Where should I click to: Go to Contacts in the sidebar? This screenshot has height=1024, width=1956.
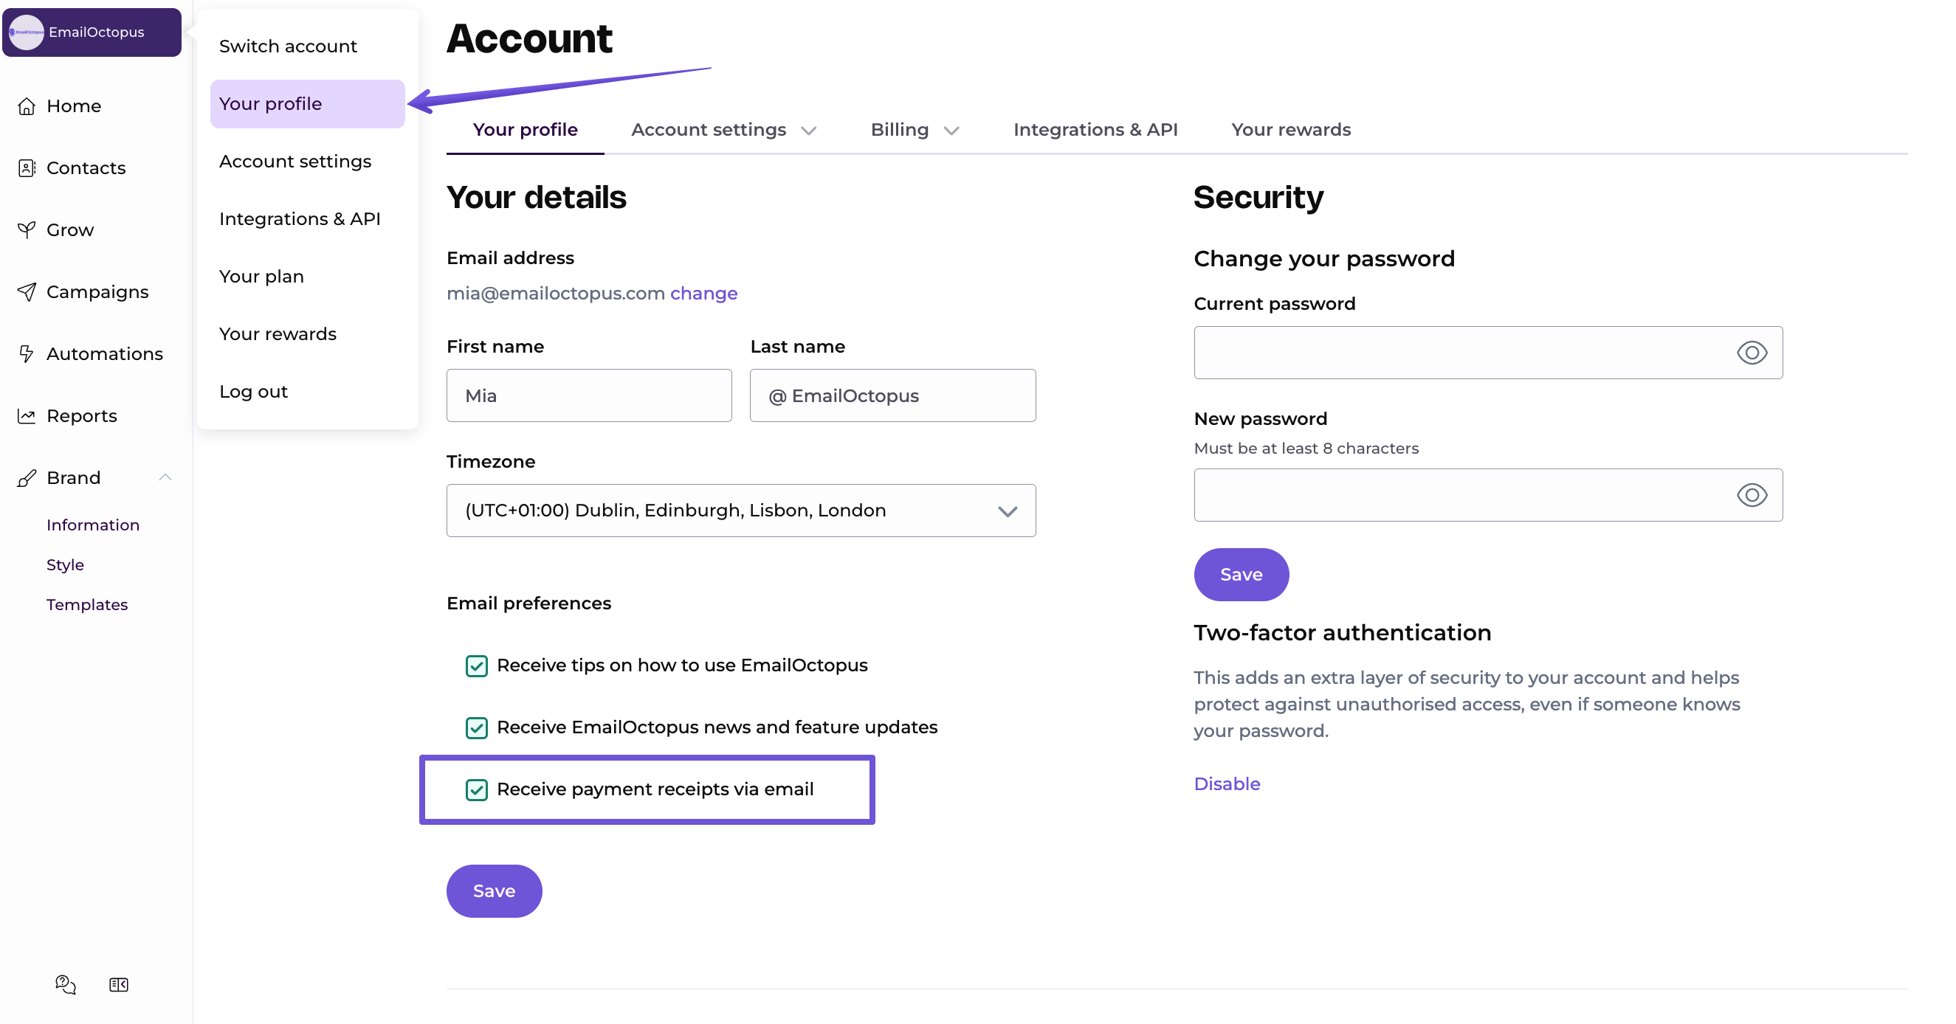pyautogui.click(x=86, y=167)
